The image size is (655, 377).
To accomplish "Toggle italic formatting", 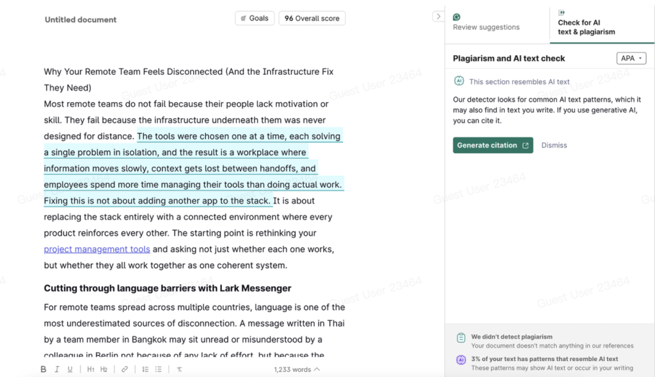I will pos(57,369).
